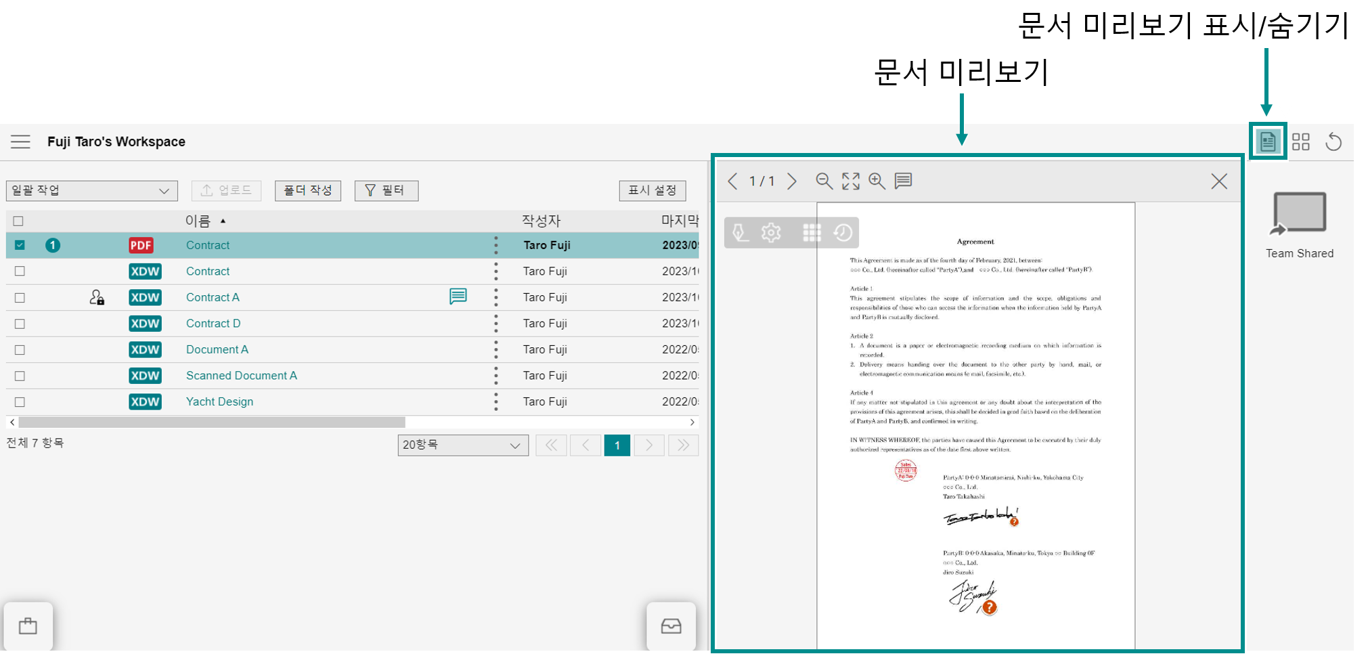Click the horizontal scrollbar under the list
Screen dimensions: 1368x656
[x=211, y=422]
